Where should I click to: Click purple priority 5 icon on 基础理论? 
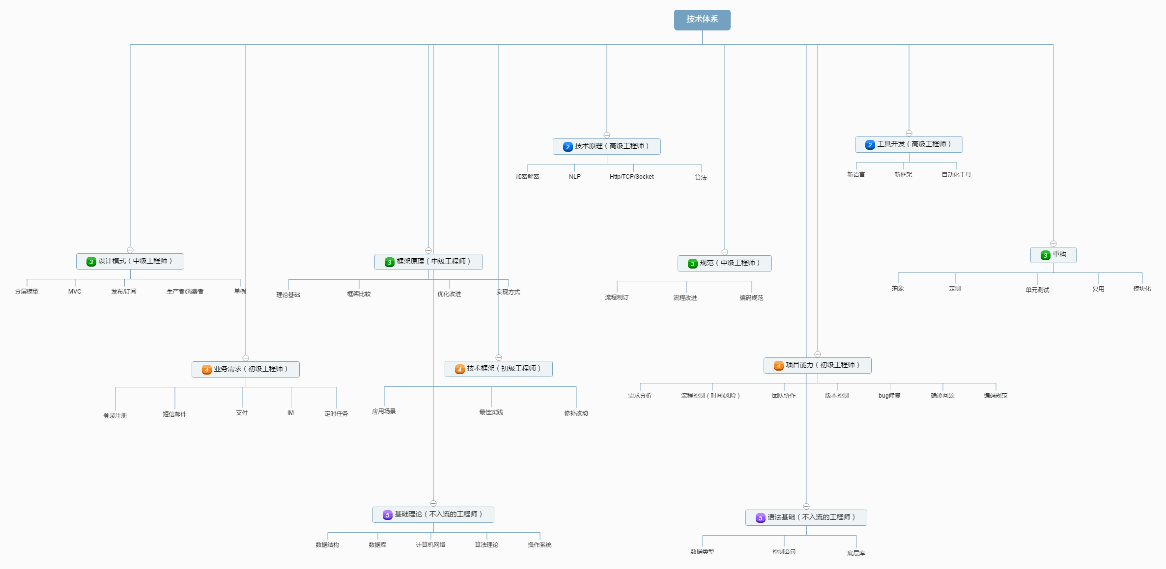coord(387,515)
